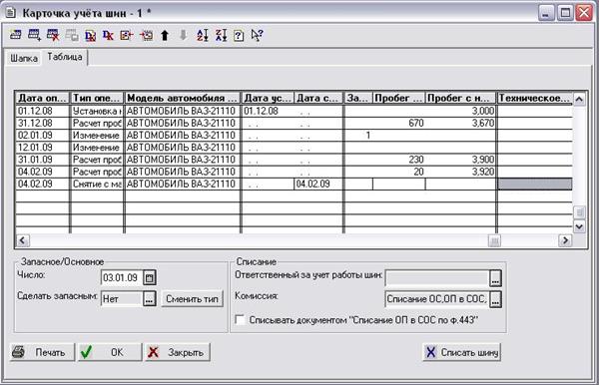Click the Списать шину button
Image resolution: width=599 pixels, height=385 pixels.
pos(462,352)
